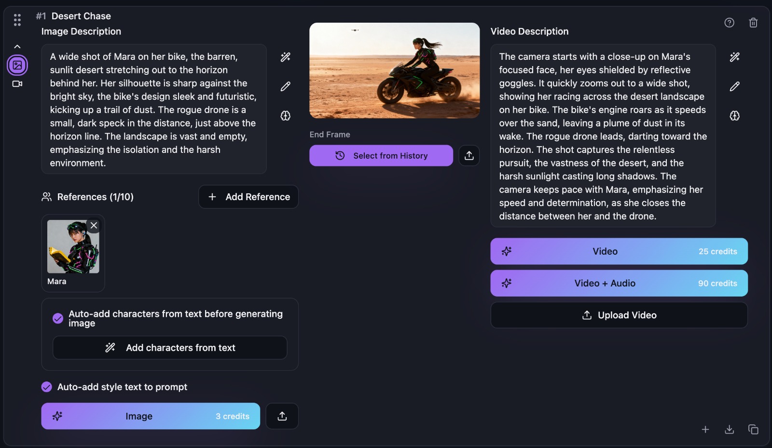This screenshot has width=772, height=448.
Task: Upload an end frame with the upload icon
Action: point(469,156)
